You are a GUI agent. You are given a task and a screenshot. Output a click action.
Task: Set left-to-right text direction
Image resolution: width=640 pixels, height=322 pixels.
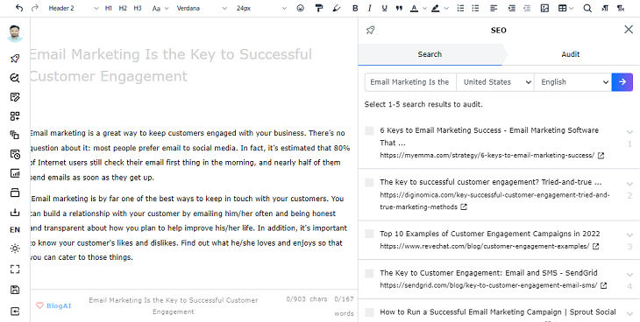tap(605, 8)
